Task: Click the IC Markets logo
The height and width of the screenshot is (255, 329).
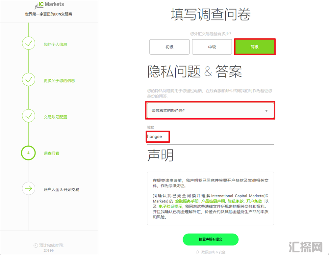Action: pyautogui.click(x=49, y=5)
